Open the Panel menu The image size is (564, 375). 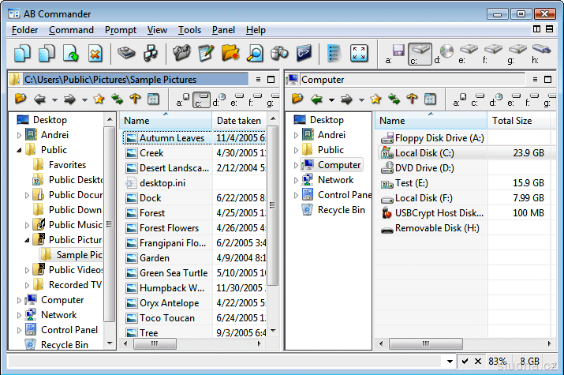point(223,30)
